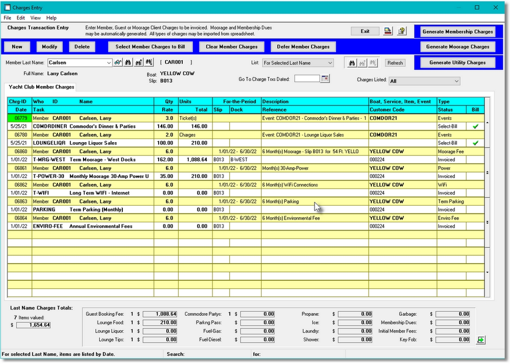Click the binoculars find icon beside Refresh
The width and height of the screenshot is (510, 364).
(x=351, y=62)
